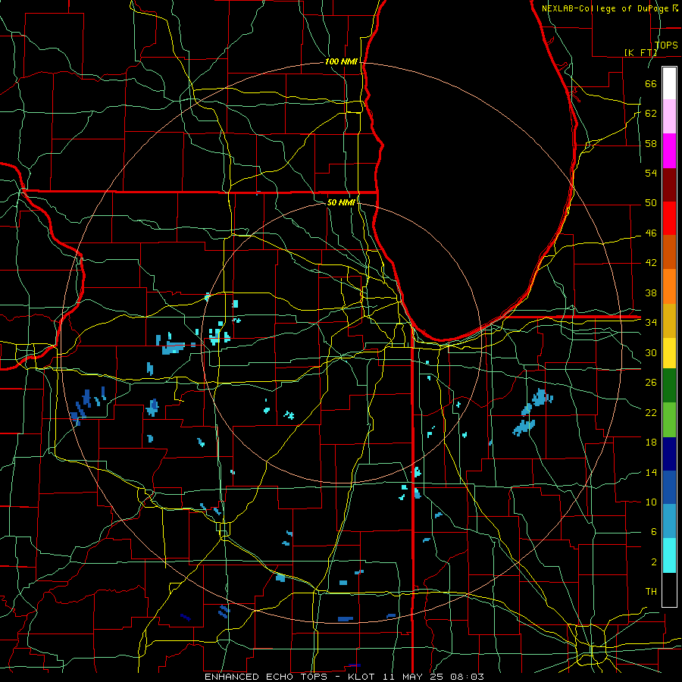Image resolution: width=682 pixels, height=682 pixels.
Task: Select the "54" legend value
Action: coord(651,173)
